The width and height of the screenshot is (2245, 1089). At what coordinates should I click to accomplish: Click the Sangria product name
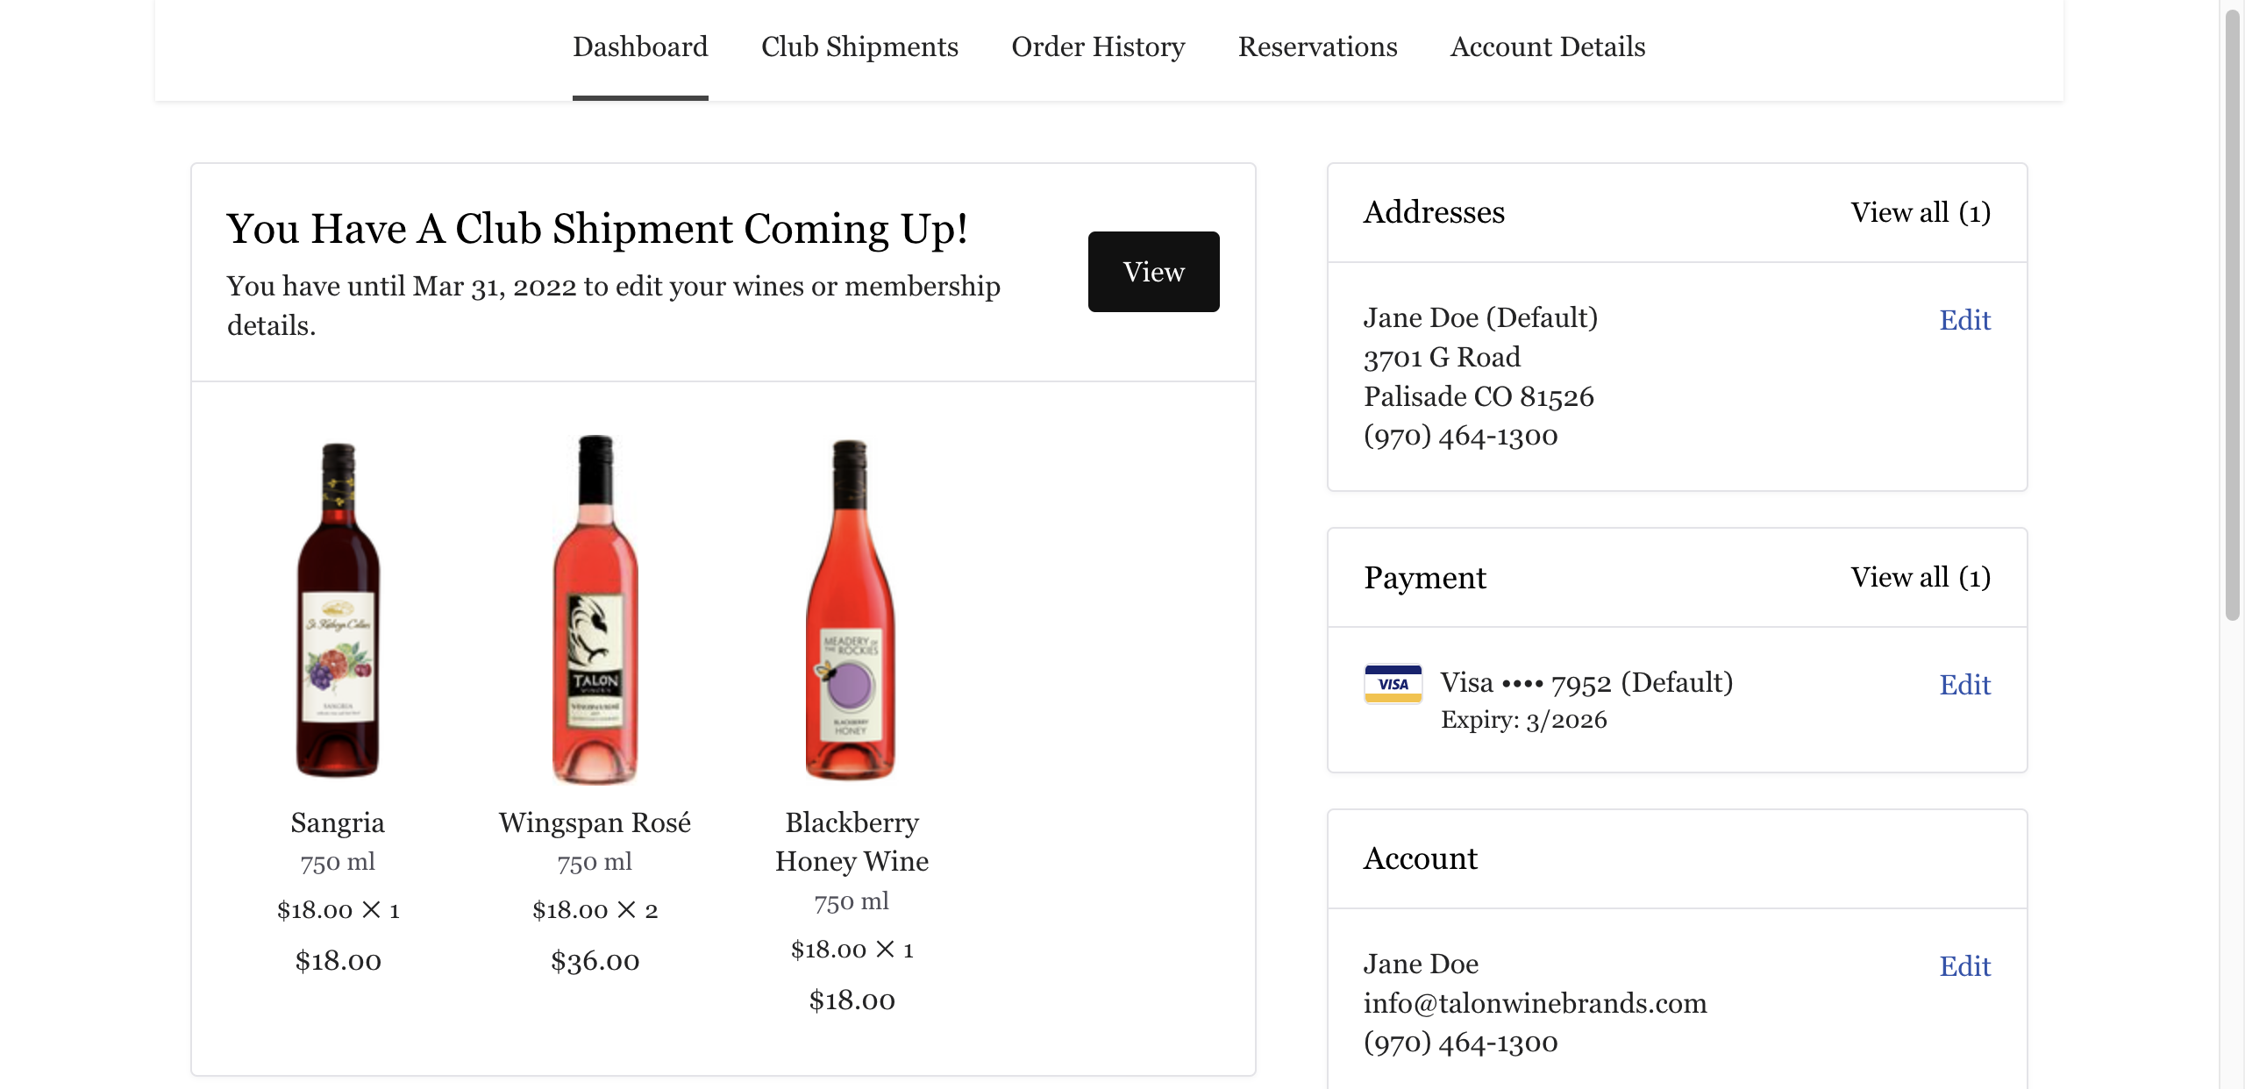click(338, 822)
